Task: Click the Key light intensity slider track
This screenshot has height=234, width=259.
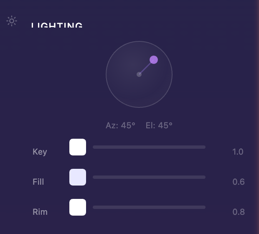Action: click(x=149, y=147)
